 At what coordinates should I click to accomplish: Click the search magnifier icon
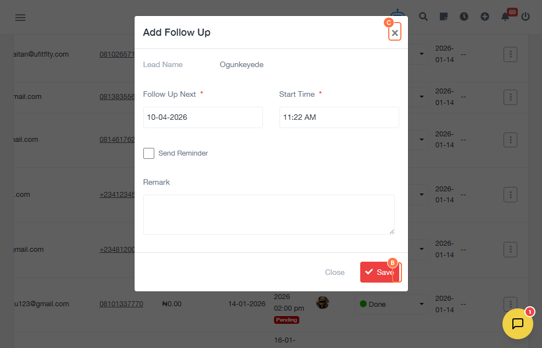pyautogui.click(x=423, y=16)
